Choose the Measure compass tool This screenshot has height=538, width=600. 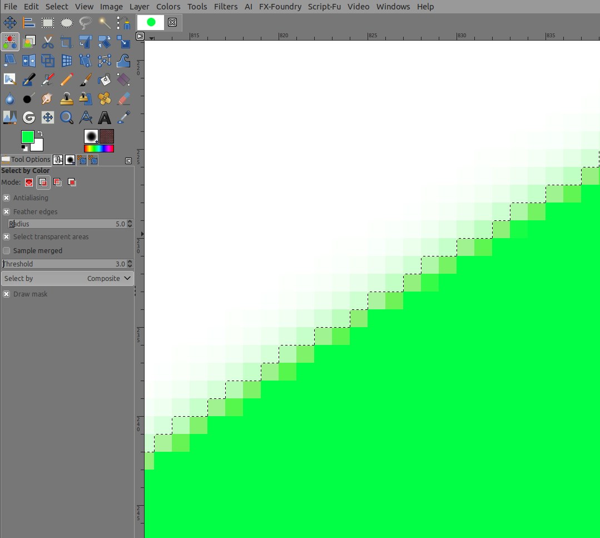point(85,117)
